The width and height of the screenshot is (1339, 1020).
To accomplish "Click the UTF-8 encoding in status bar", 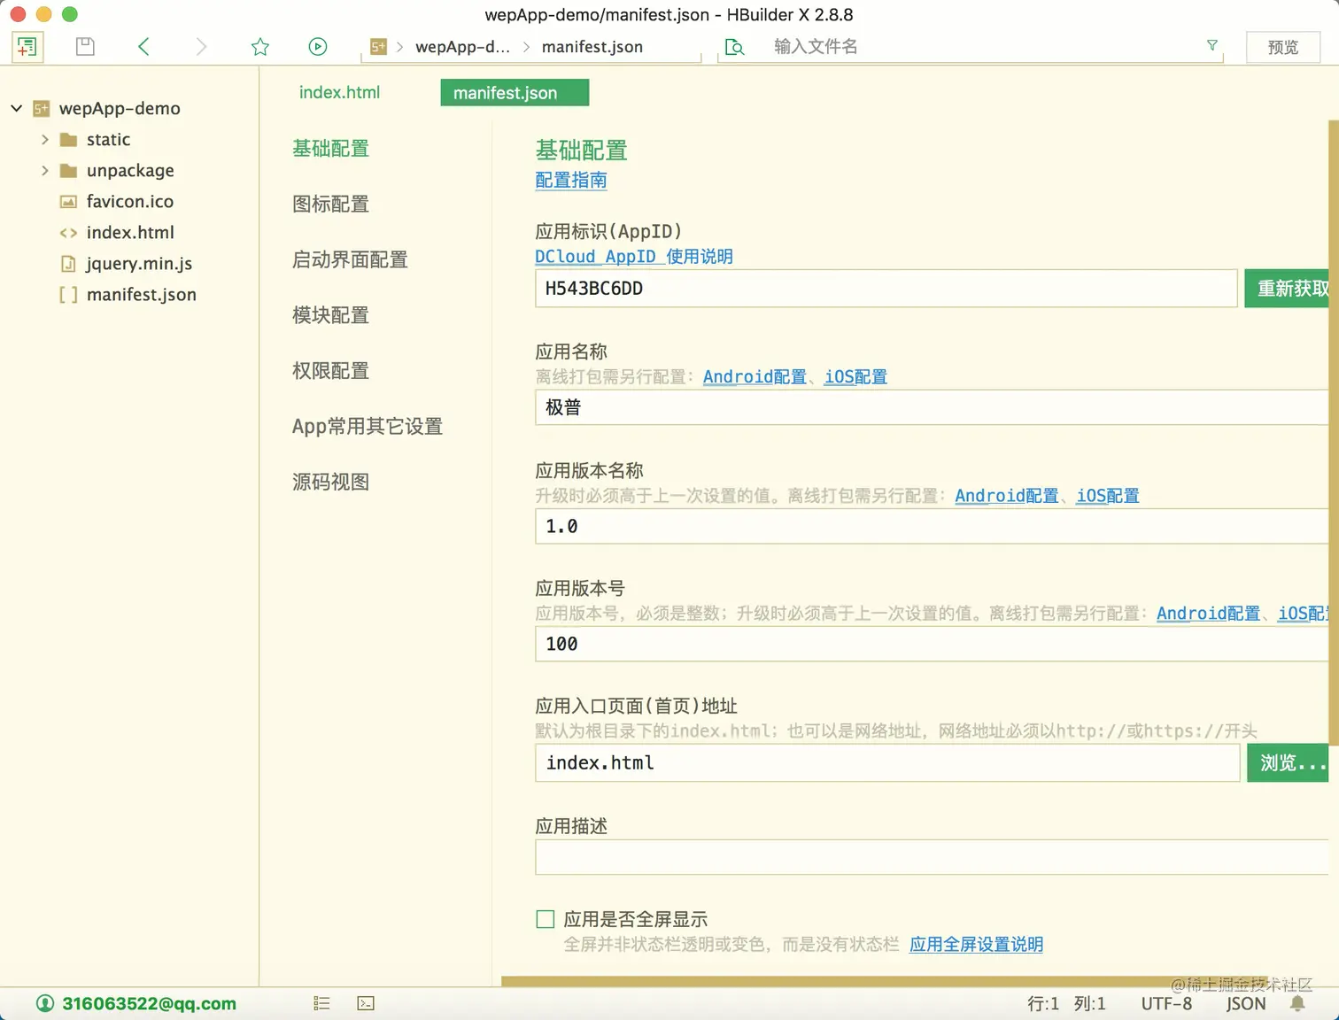I will click(1166, 1003).
